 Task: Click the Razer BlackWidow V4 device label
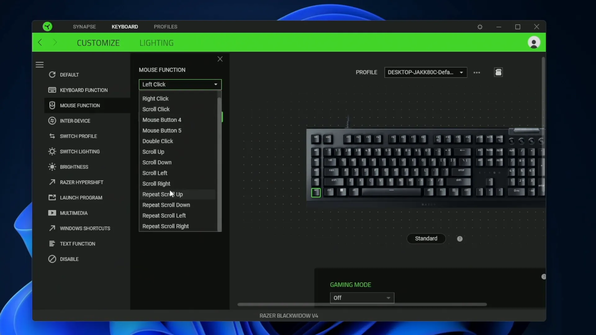point(289,316)
